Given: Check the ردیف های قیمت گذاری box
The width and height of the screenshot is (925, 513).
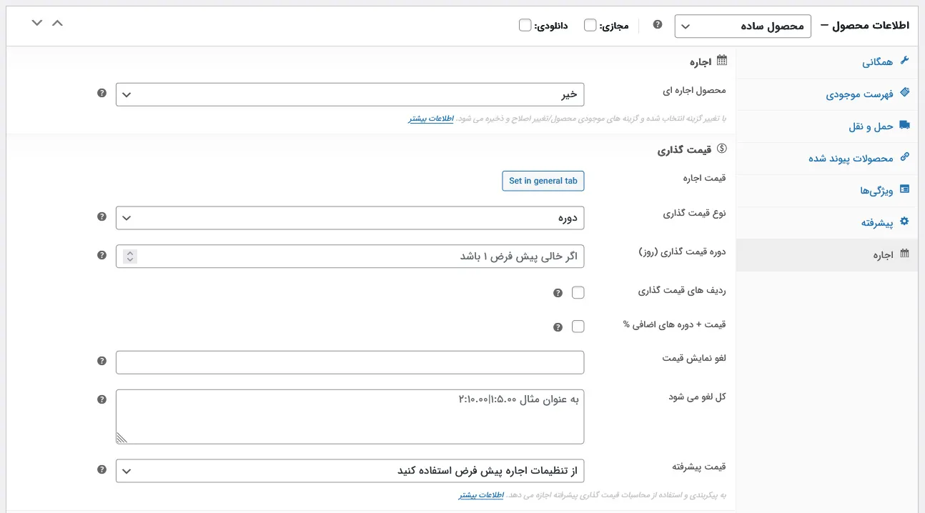Looking at the screenshot, I should coord(578,292).
